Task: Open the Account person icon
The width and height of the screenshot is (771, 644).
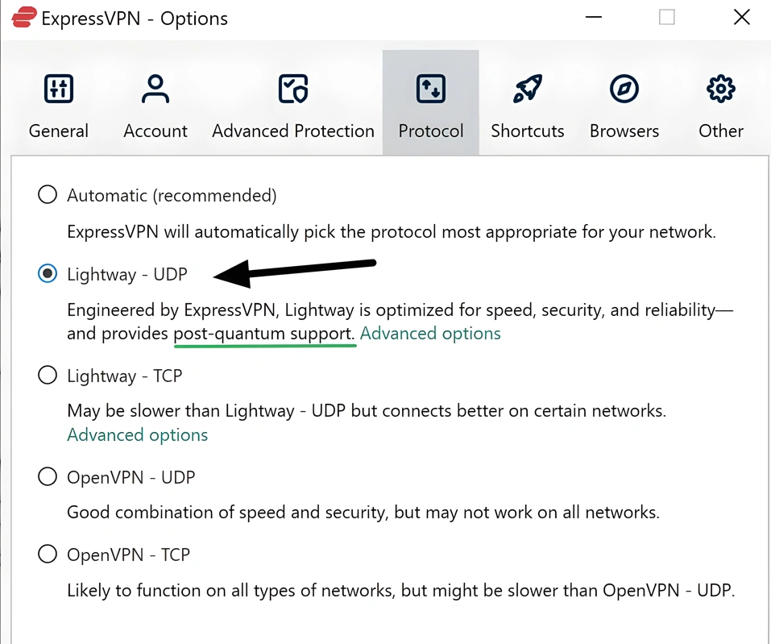Action: pyautogui.click(x=155, y=89)
